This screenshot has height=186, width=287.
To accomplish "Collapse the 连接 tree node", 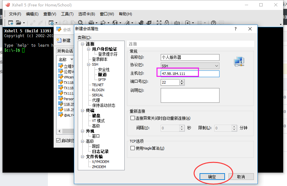I will tap(83, 44).
